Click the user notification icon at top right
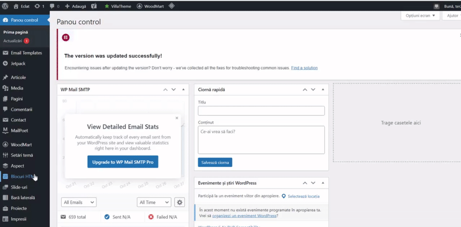Screen dimensions: 461x227 pos(437,6)
